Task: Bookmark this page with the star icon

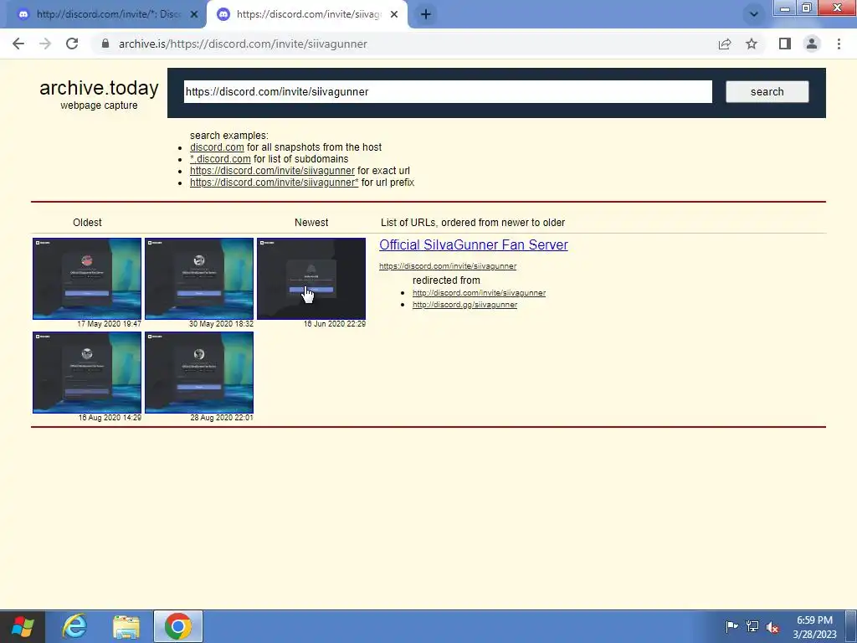Action: click(x=752, y=44)
